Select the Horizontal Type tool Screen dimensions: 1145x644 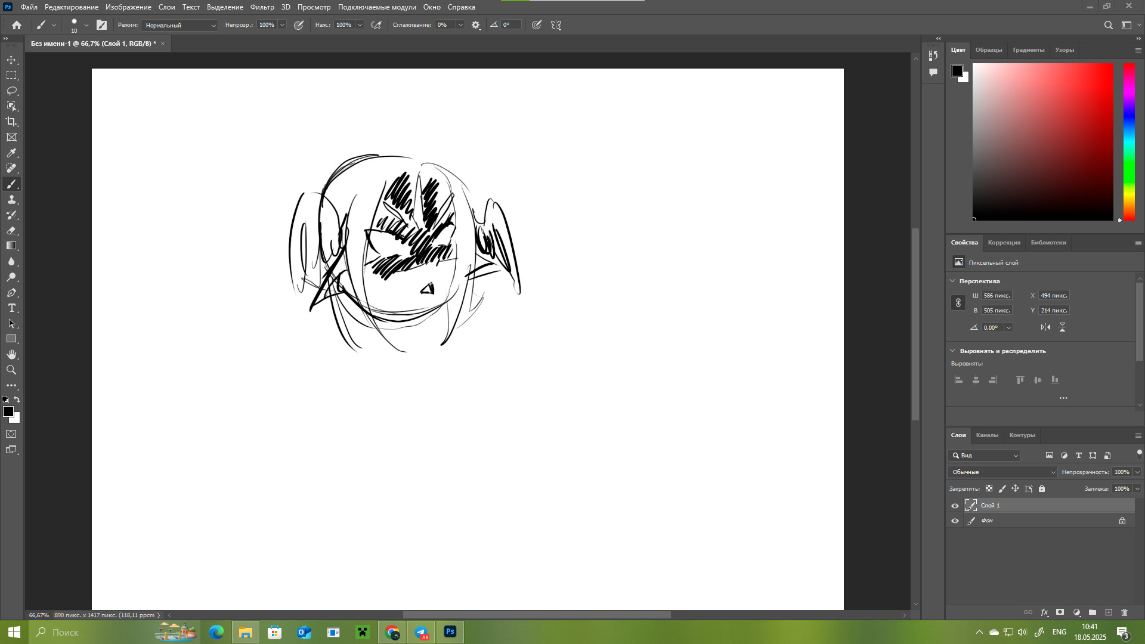coord(11,308)
